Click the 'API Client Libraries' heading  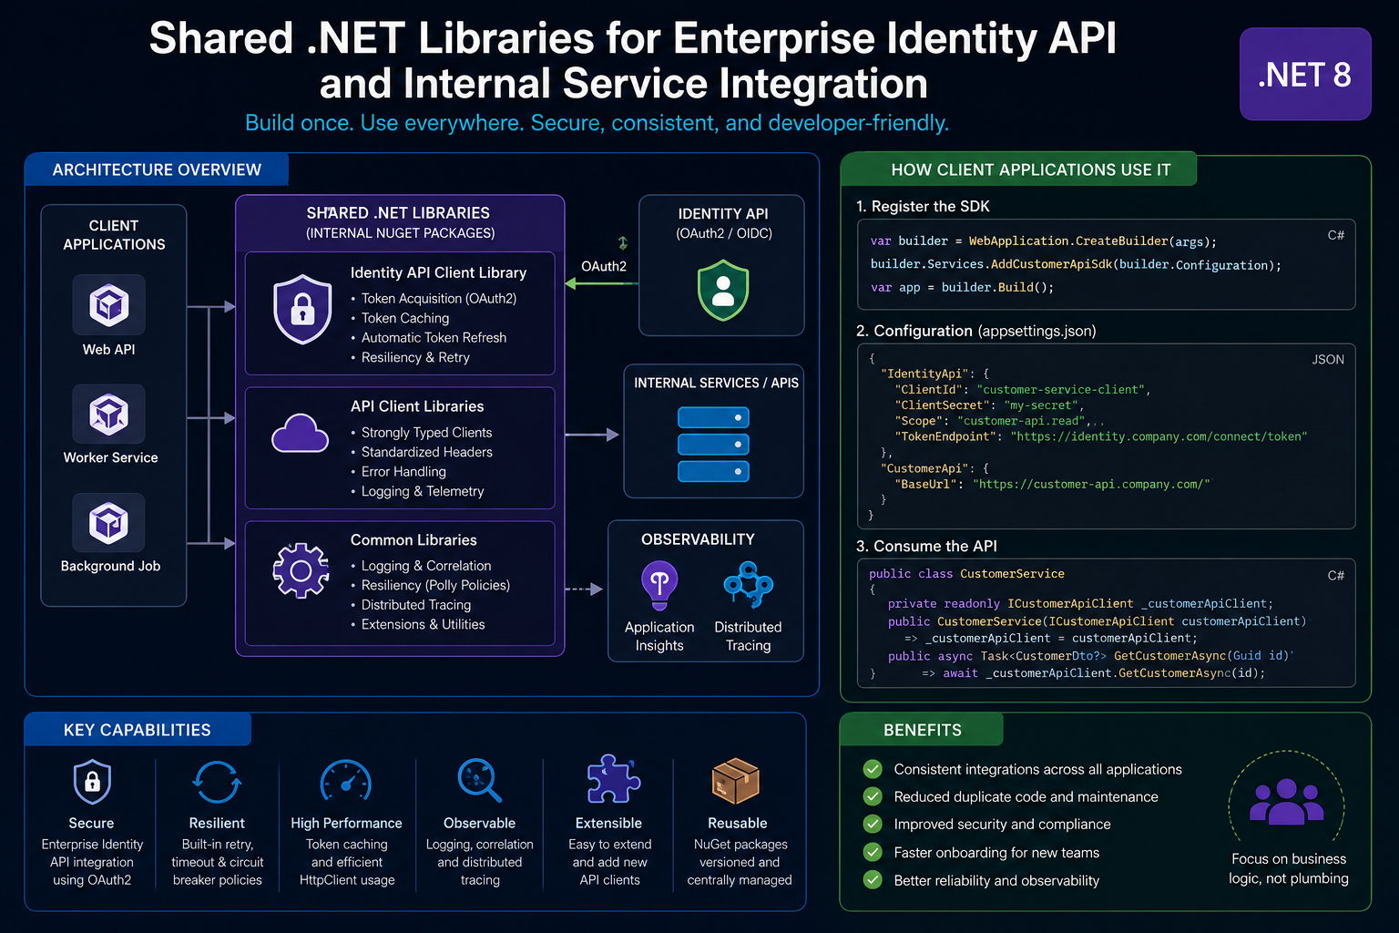click(x=417, y=406)
